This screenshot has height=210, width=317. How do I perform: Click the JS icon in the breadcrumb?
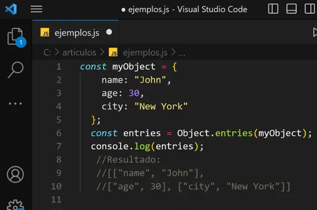click(113, 52)
